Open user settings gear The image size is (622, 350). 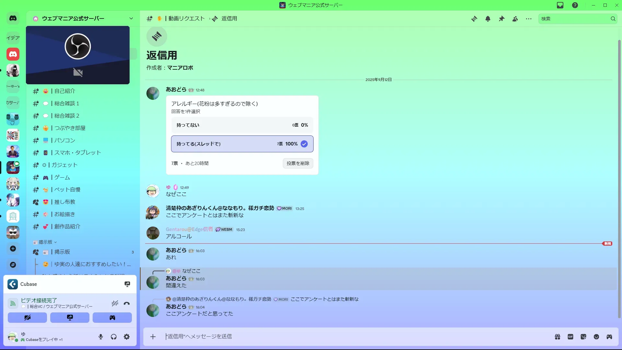tap(127, 337)
